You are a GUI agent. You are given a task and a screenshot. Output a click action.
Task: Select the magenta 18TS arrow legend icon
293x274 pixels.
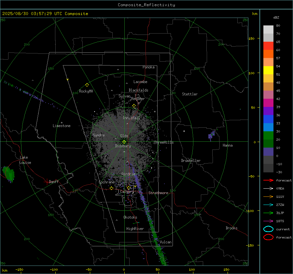pyautogui.click(x=268, y=221)
